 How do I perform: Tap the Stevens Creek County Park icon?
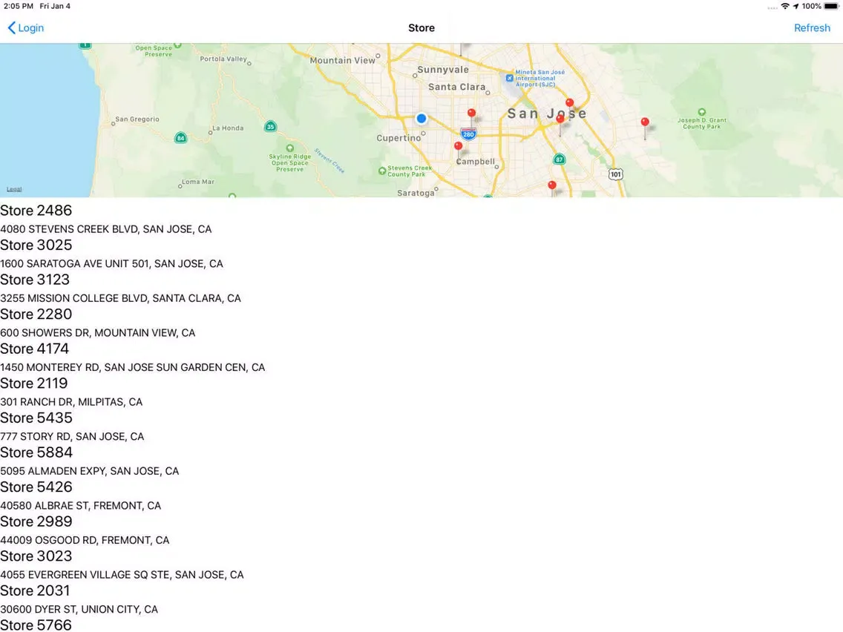click(381, 170)
